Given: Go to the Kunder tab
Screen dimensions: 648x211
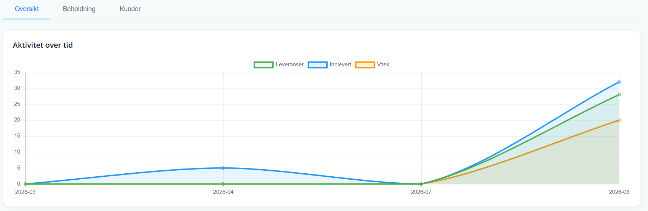Looking at the screenshot, I should pos(130,9).
